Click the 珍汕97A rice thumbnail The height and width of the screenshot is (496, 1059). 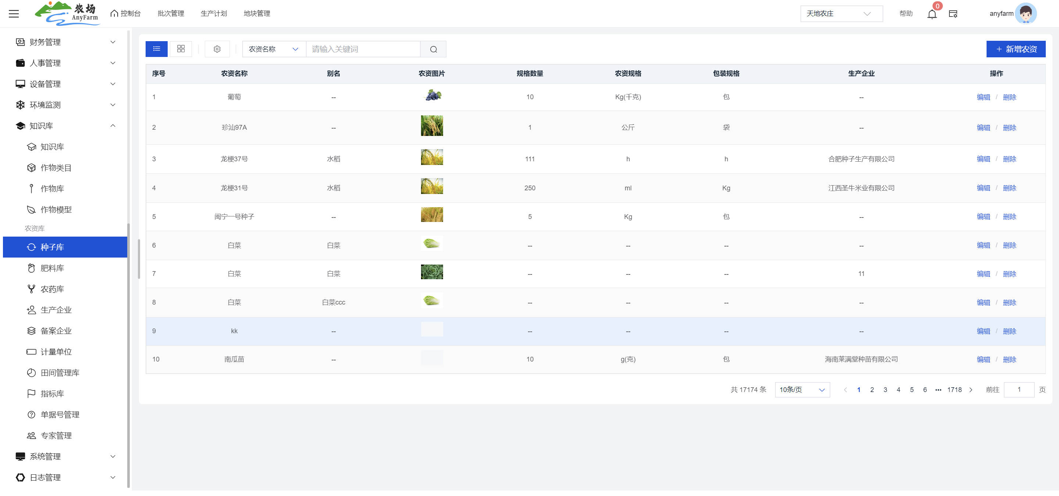(x=432, y=126)
